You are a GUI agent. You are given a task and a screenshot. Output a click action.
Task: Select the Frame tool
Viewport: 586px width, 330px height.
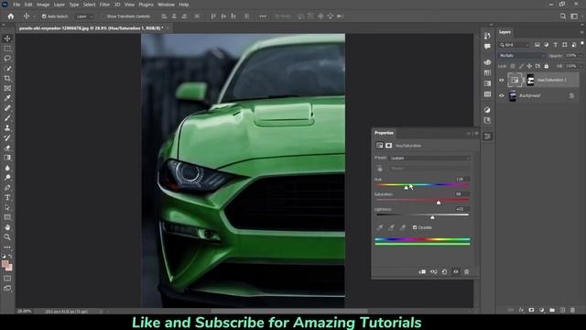click(7, 88)
